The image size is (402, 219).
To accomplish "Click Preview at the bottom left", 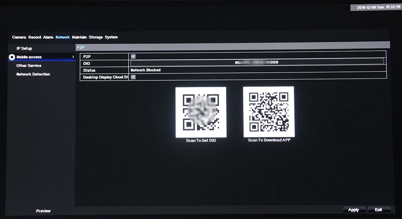I will click(x=43, y=211).
